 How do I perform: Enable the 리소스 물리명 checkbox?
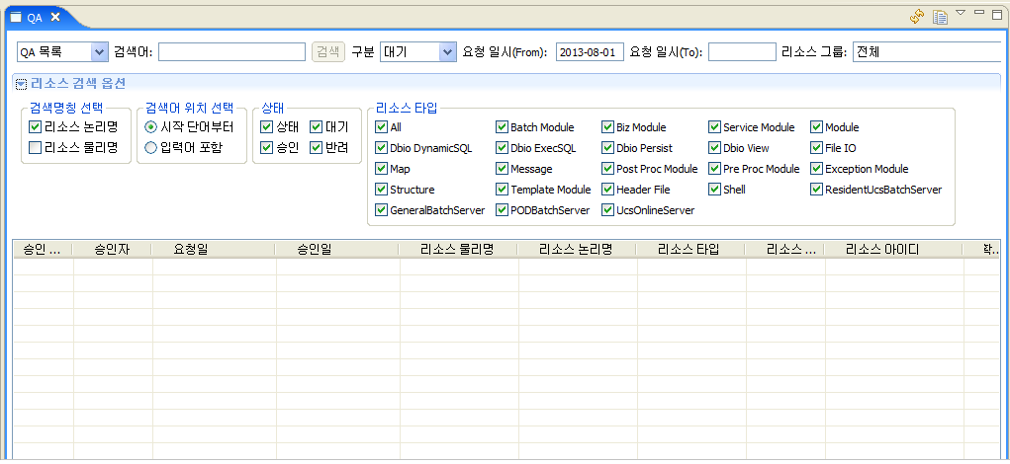point(36,148)
